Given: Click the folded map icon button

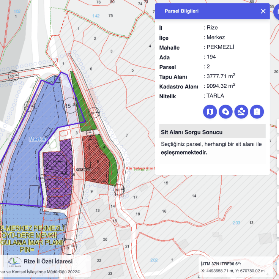Looking at the screenshot, I should tap(210, 112).
